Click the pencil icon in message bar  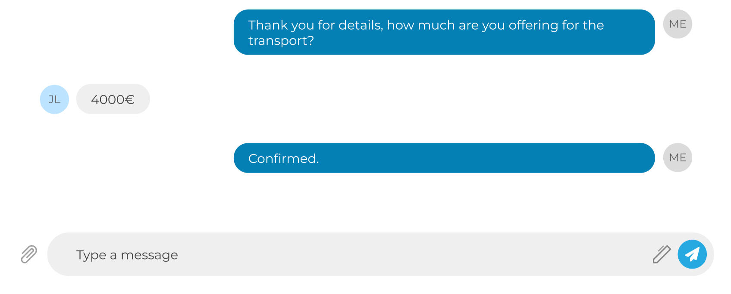click(x=662, y=254)
